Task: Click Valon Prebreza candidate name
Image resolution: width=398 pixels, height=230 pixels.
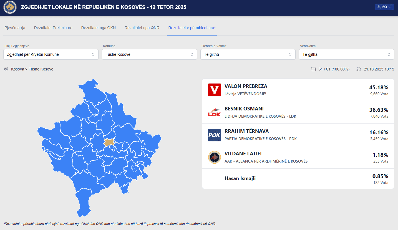Action: [246, 86]
